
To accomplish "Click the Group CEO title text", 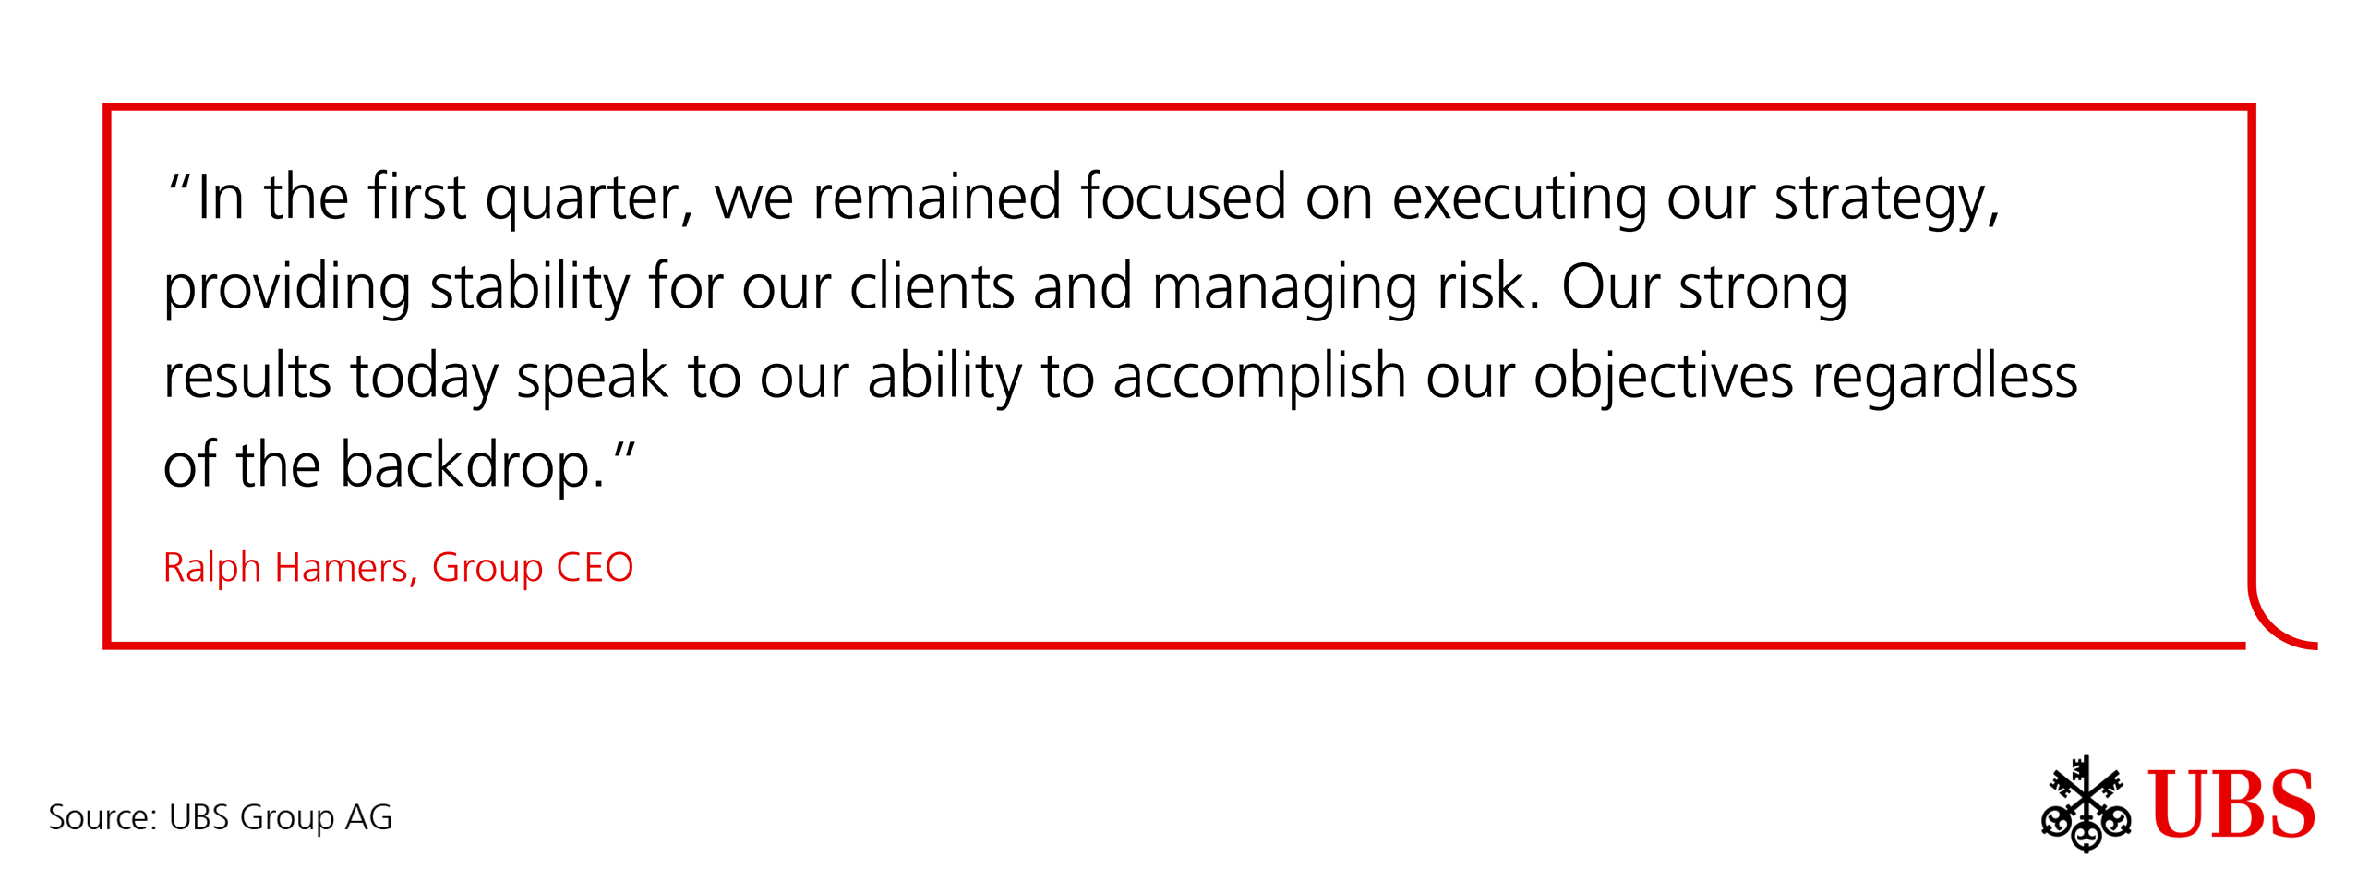I will pyautogui.click(x=533, y=567).
